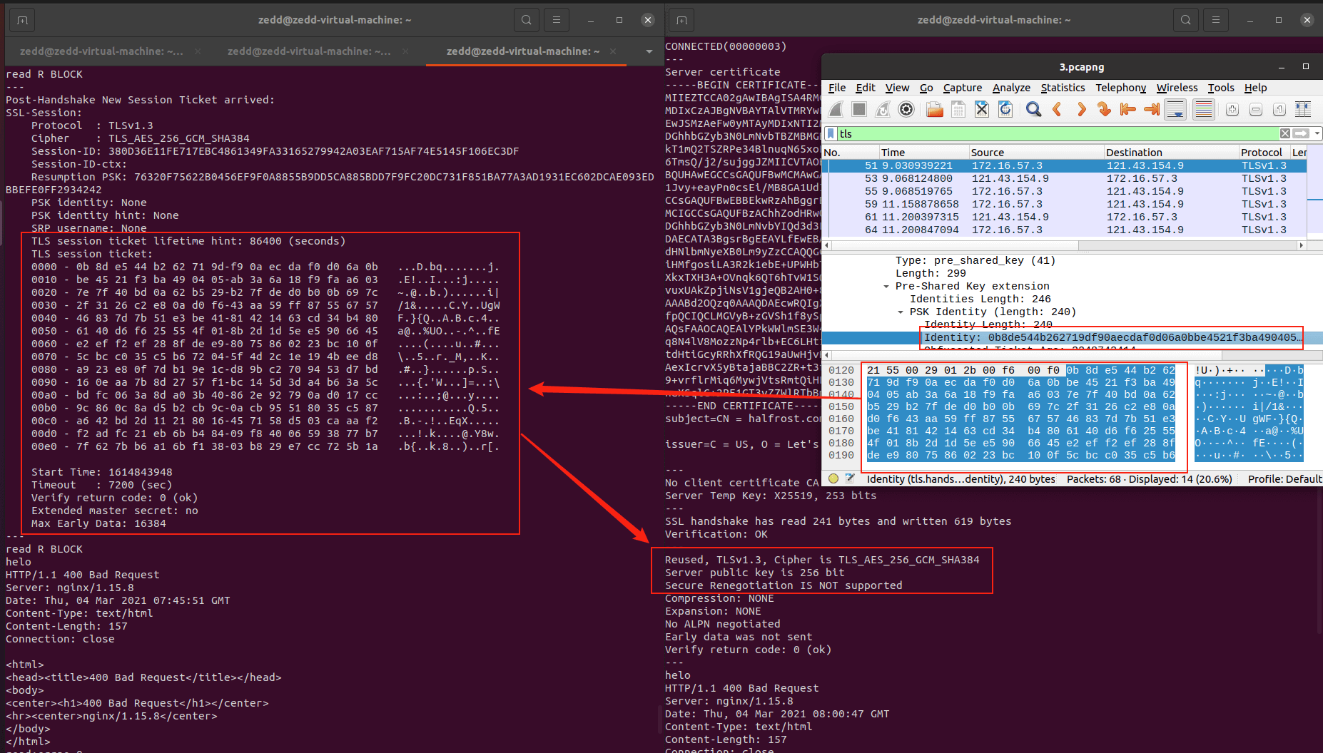Clear the tls display filter
This screenshot has width=1323, height=753.
(x=1285, y=133)
